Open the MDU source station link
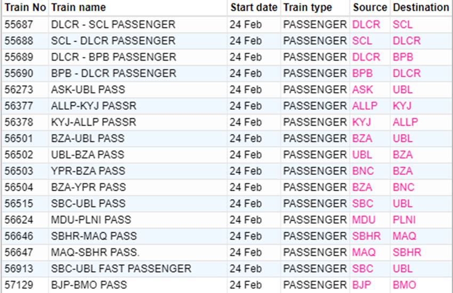 click(363, 219)
